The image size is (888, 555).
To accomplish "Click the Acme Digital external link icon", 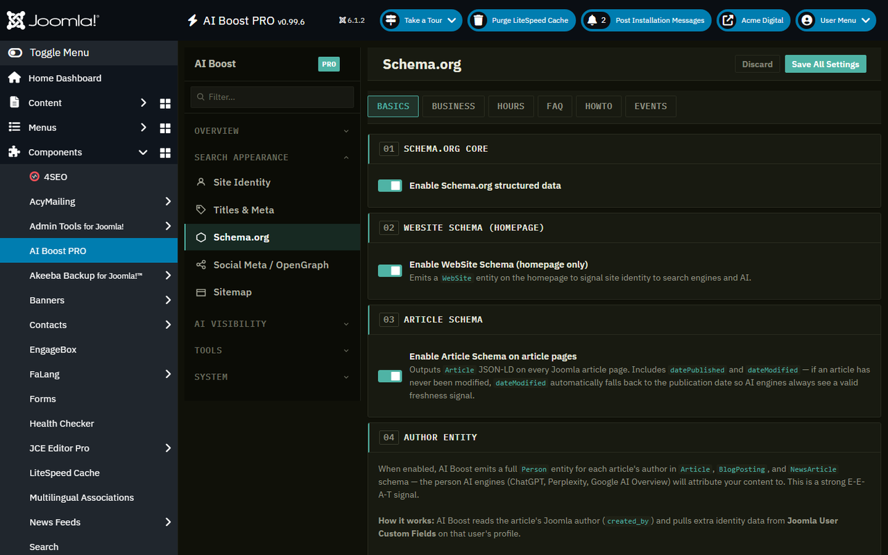I will 728,20.
